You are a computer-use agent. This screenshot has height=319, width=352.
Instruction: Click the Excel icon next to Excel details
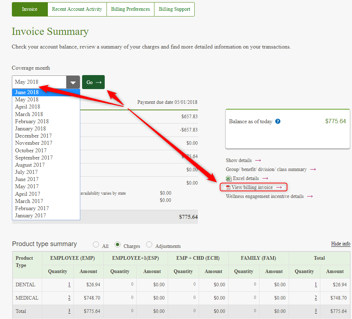pos(229,179)
